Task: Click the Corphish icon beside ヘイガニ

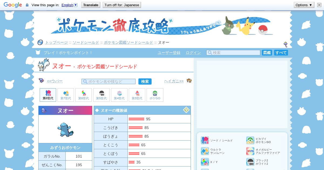Action: [x=189, y=80]
